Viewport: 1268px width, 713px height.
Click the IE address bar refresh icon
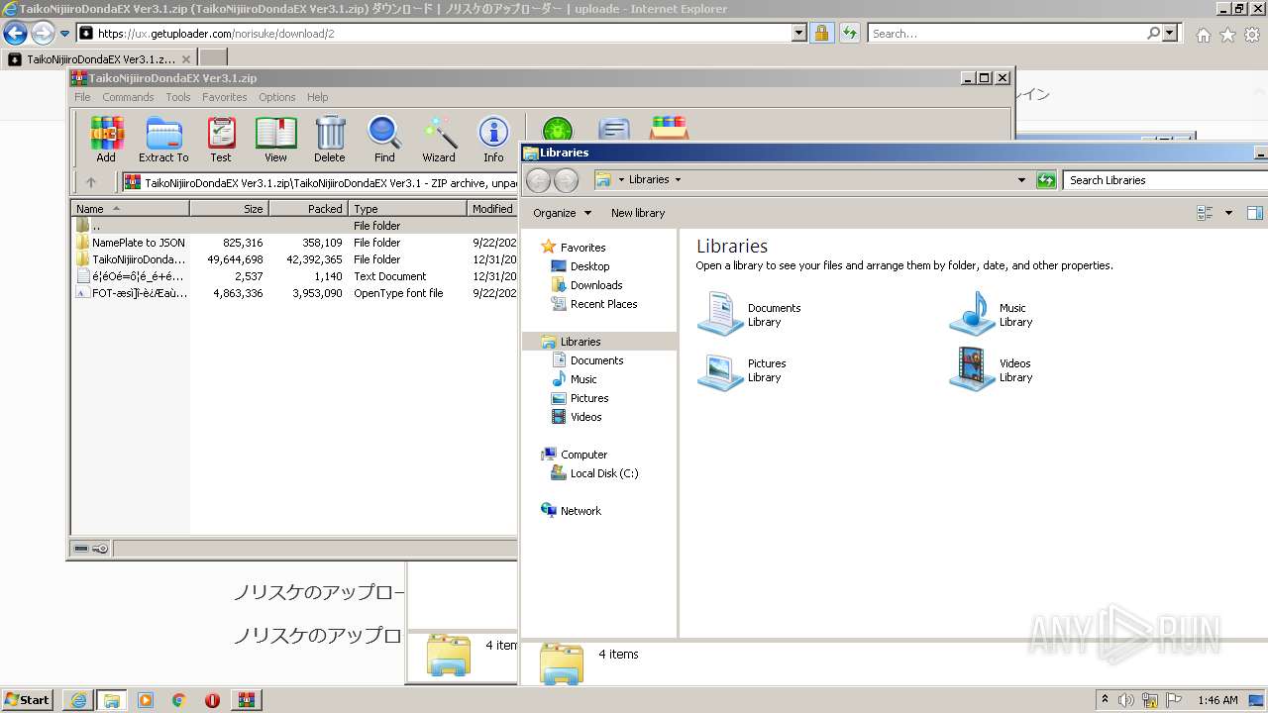(849, 33)
